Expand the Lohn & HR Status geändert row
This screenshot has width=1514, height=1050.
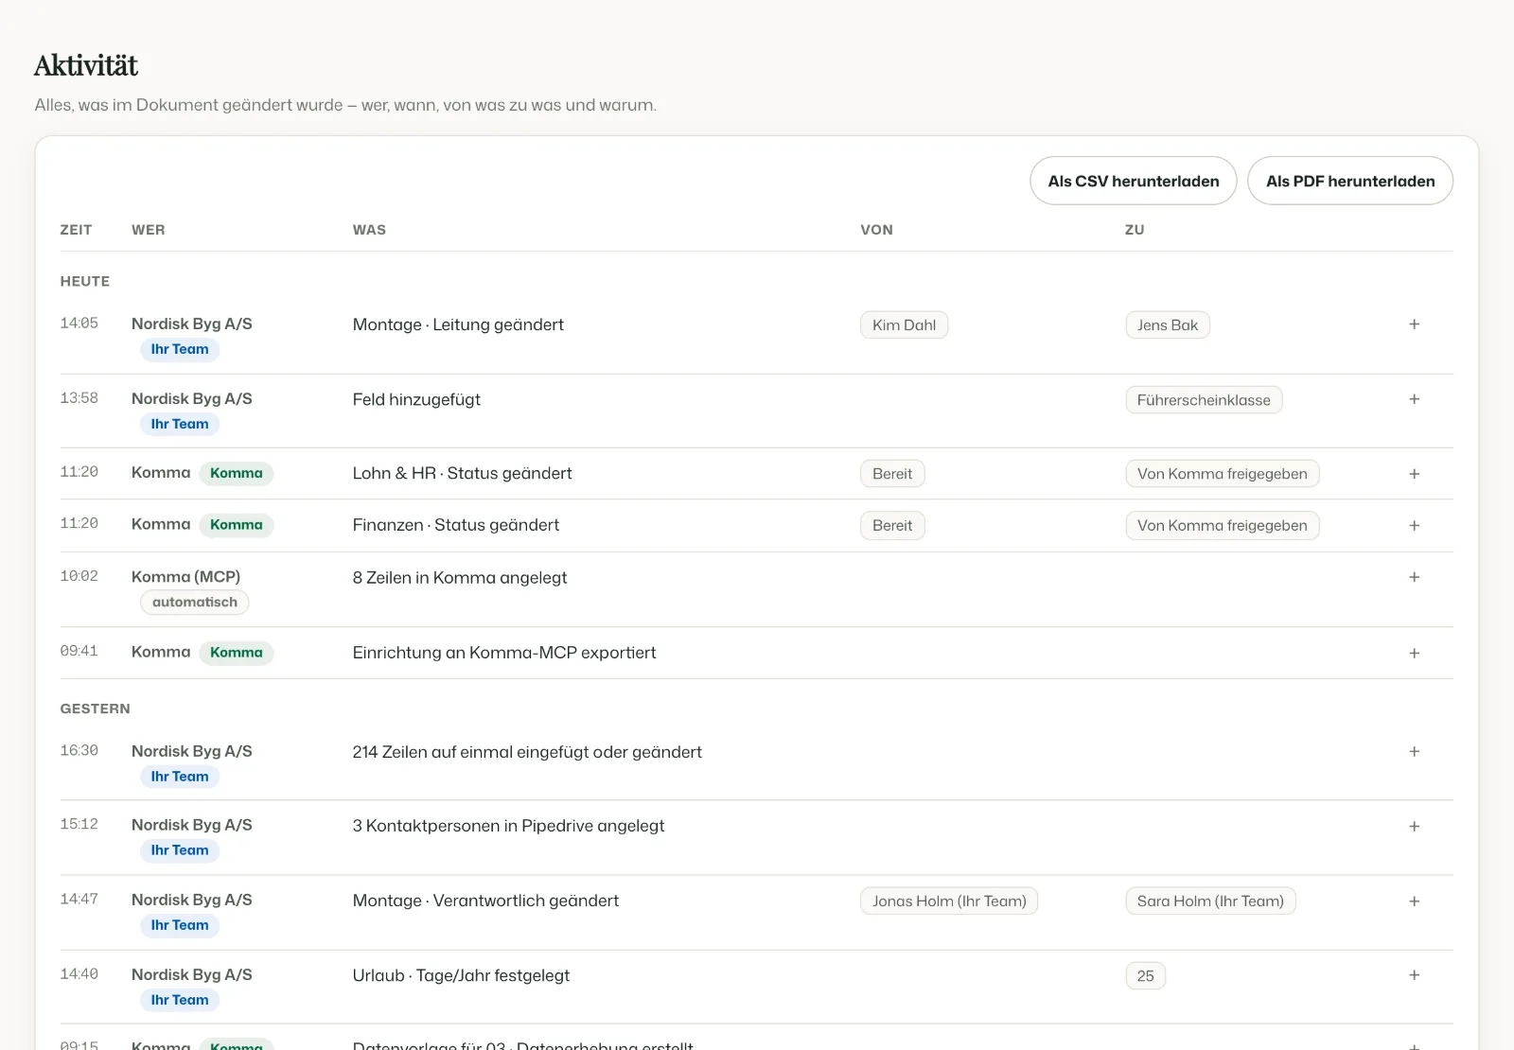point(1414,474)
